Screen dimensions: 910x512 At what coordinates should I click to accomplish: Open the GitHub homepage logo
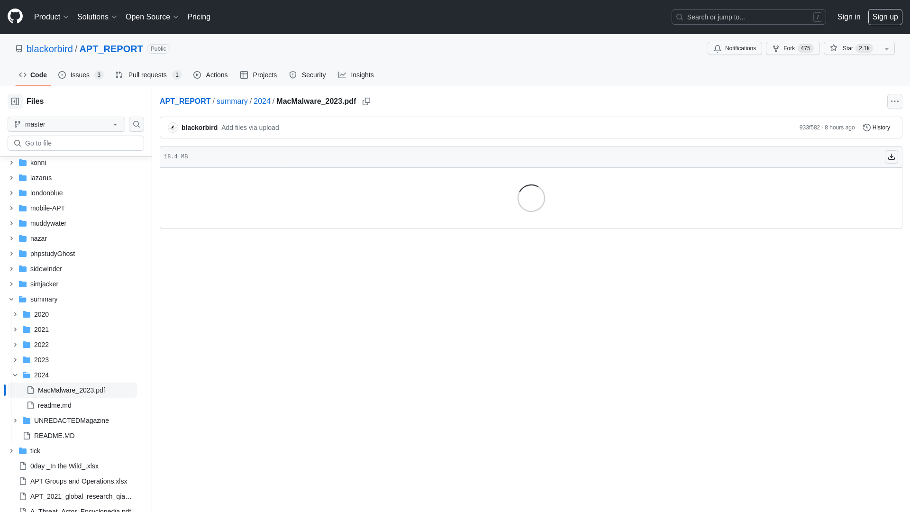15,17
